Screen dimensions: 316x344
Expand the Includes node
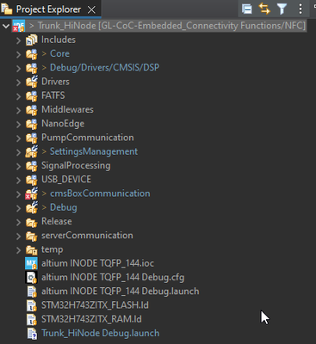pos(19,40)
